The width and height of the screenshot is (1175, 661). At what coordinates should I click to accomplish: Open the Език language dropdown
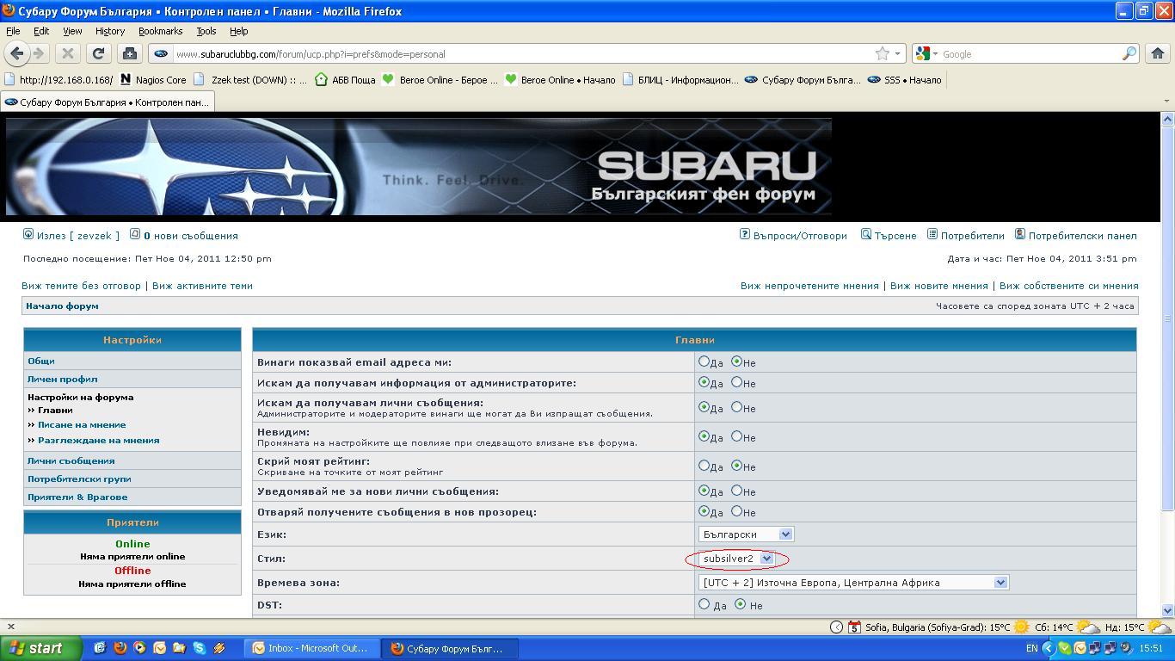tap(746, 534)
